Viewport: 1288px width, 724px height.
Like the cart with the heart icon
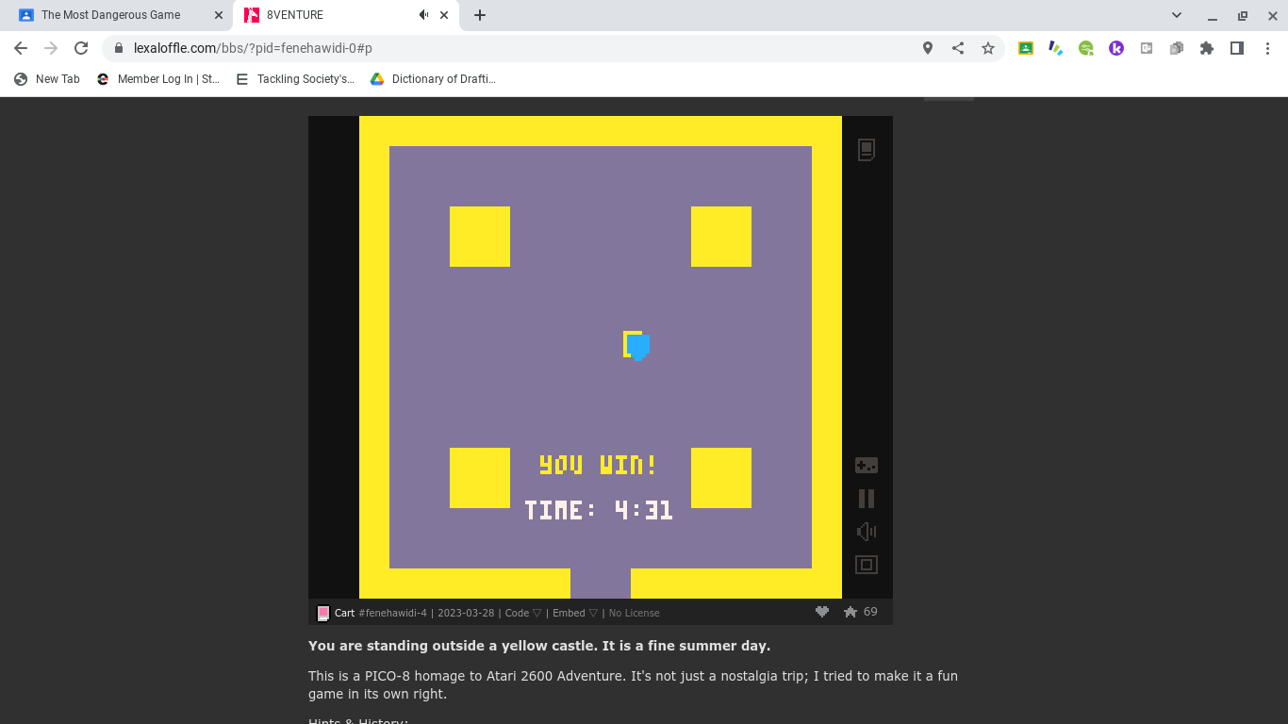(822, 612)
